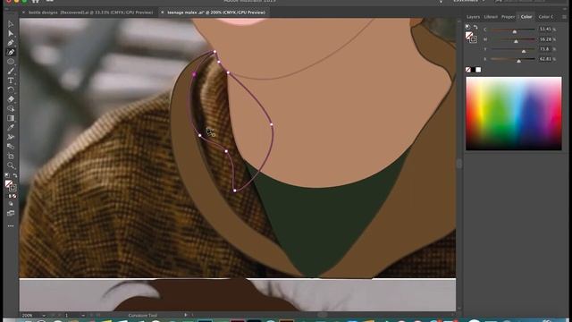Select the Artboard tool
Screen dimensions: 572x322
[11, 157]
